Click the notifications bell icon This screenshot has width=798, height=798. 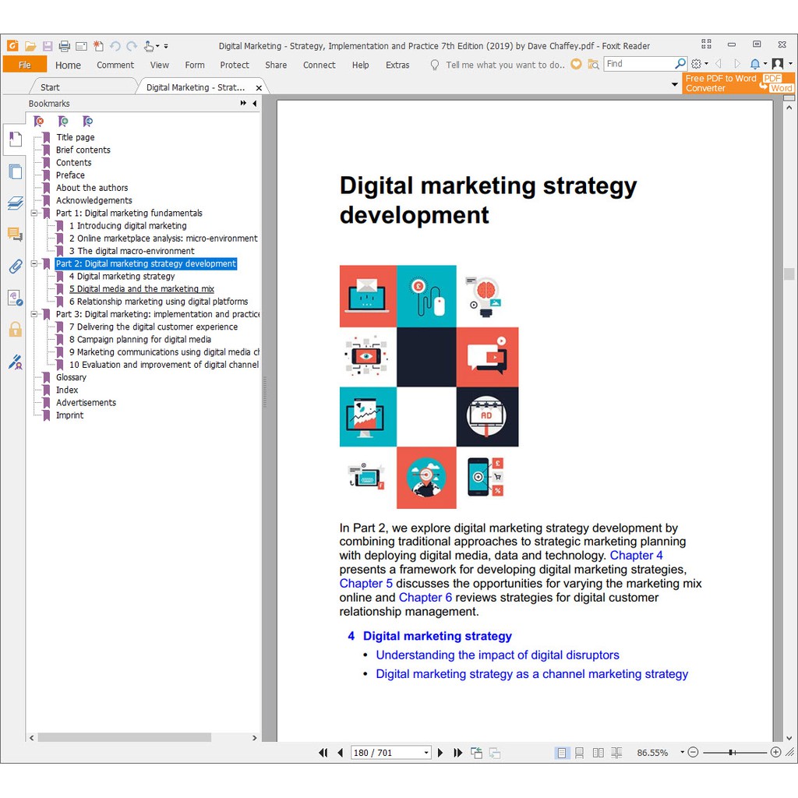(x=754, y=64)
